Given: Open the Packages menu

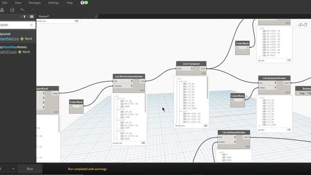Looking at the screenshot, I should click(35, 2).
